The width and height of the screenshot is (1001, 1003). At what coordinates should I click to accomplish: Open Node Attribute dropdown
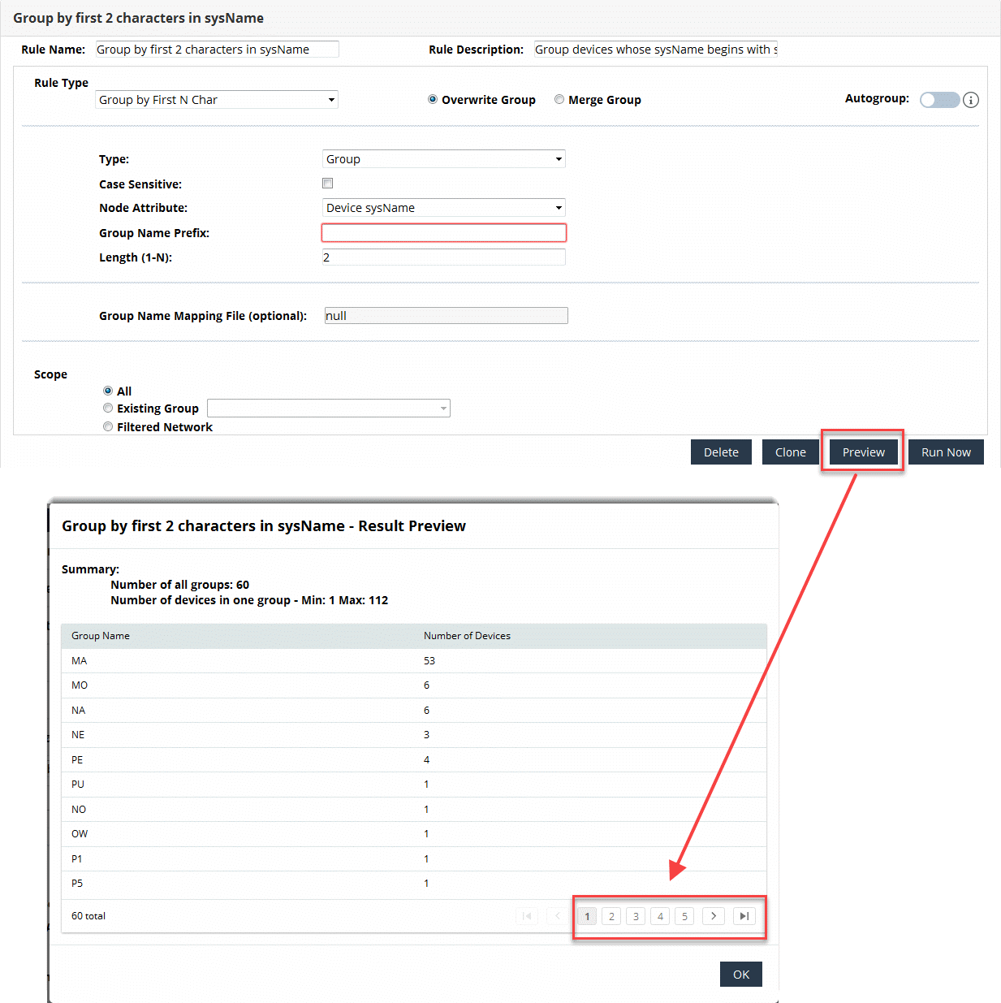click(443, 208)
